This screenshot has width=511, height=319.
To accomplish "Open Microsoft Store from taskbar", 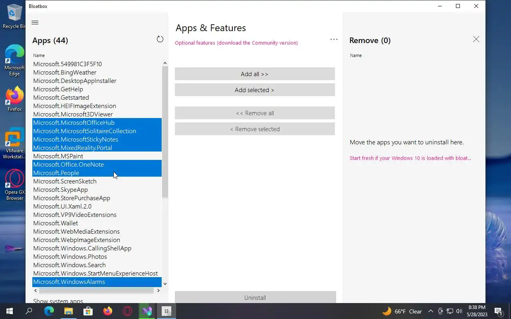I will click(88, 311).
